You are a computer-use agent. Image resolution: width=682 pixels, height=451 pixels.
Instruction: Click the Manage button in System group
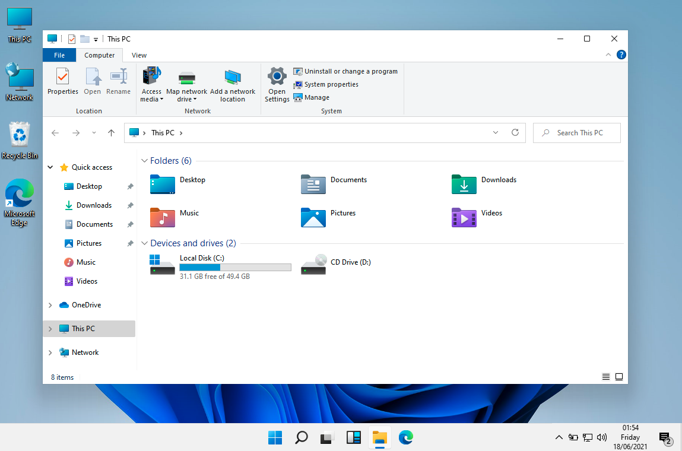tap(316, 97)
